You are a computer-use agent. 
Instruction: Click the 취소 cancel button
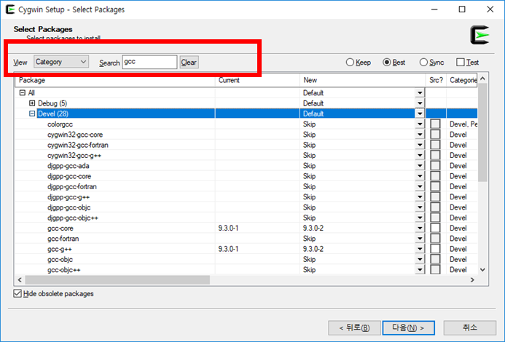pos(470,328)
